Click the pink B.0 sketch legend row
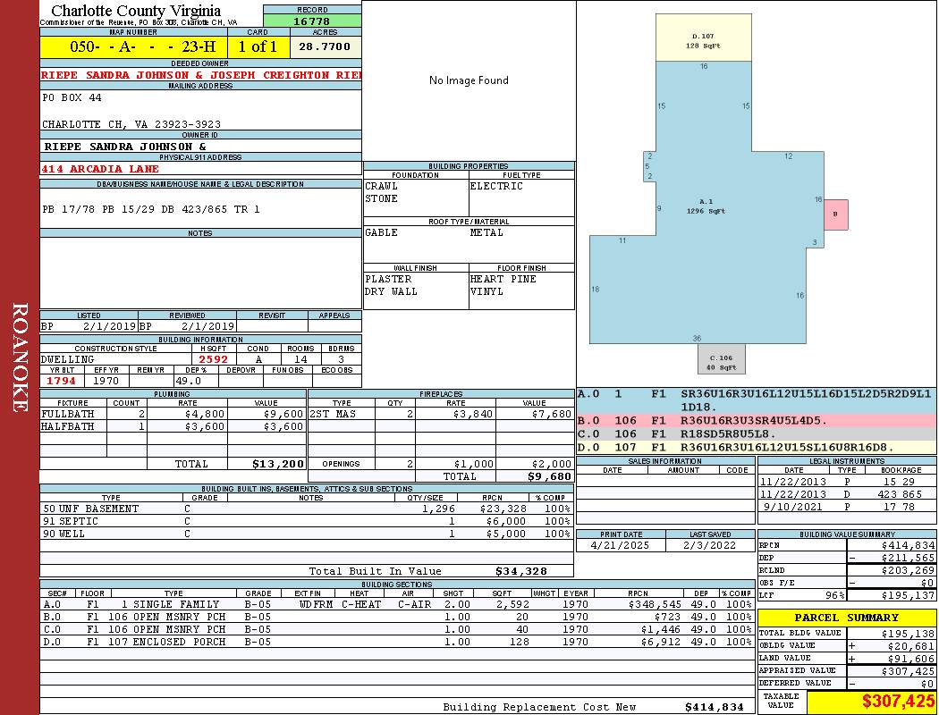The image size is (939, 715). tap(755, 420)
